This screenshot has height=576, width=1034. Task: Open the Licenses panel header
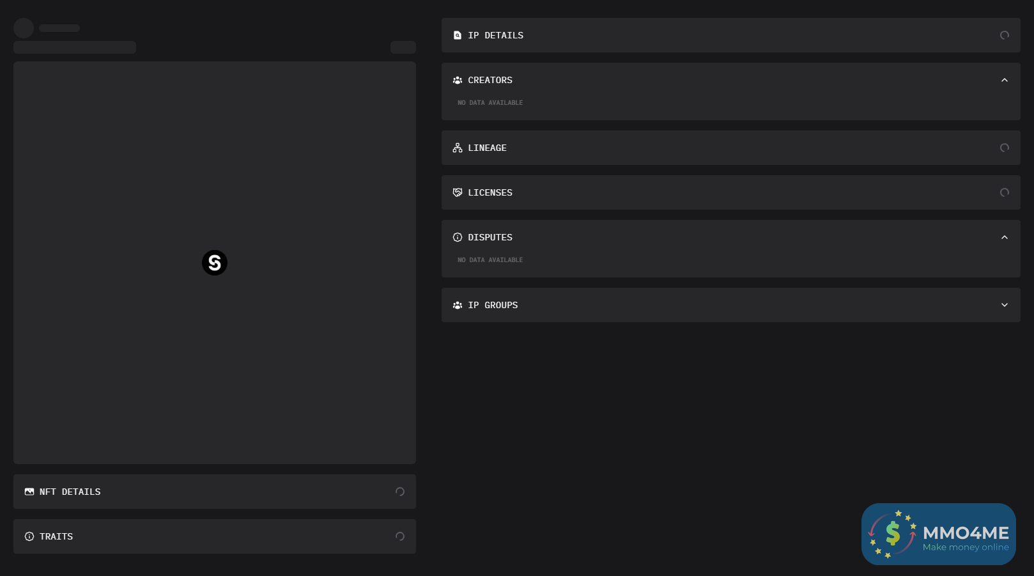tap(730, 192)
